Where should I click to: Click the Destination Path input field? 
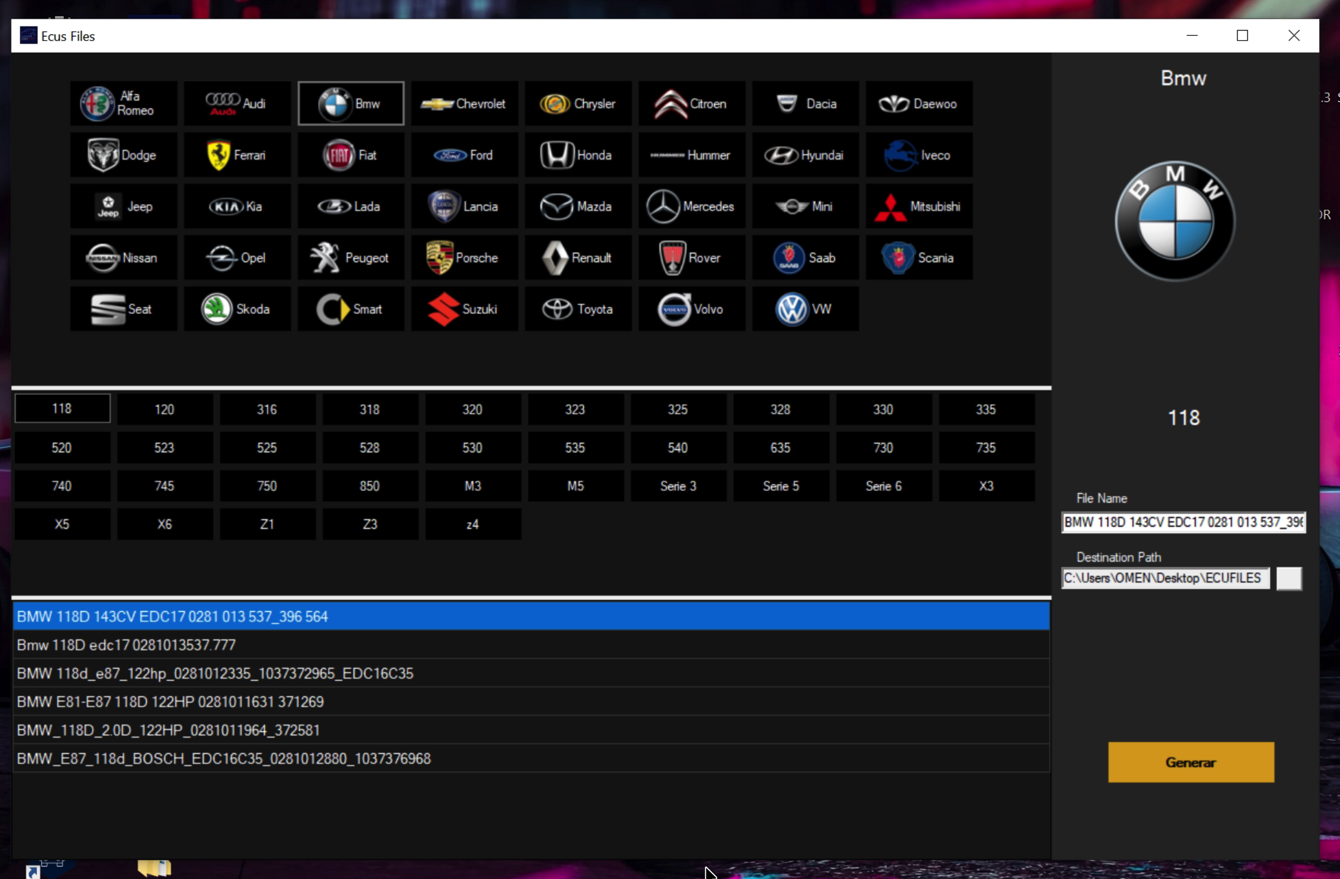[x=1165, y=578]
